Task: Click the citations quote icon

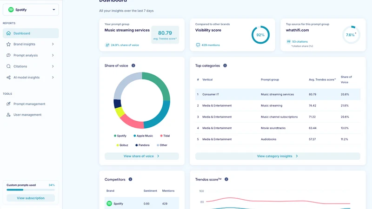Action: (x=288, y=41)
